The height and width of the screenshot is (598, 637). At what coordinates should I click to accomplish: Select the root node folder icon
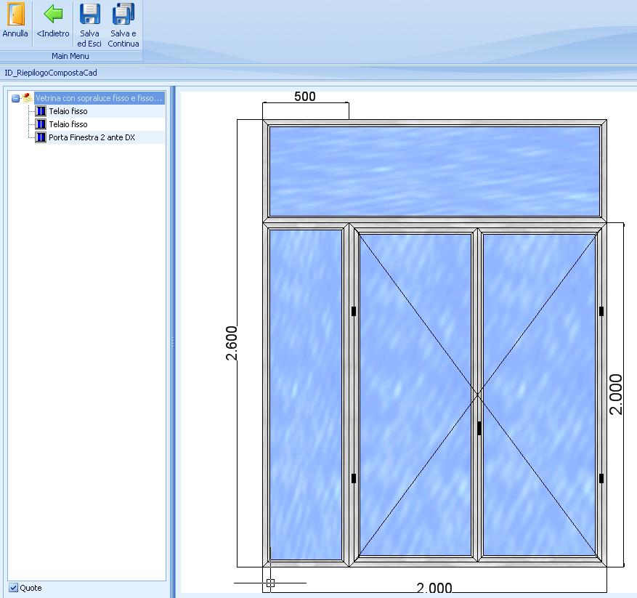(x=27, y=98)
